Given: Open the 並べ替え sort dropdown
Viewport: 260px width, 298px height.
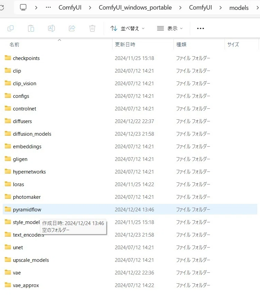Looking at the screenshot, I should click(x=128, y=29).
